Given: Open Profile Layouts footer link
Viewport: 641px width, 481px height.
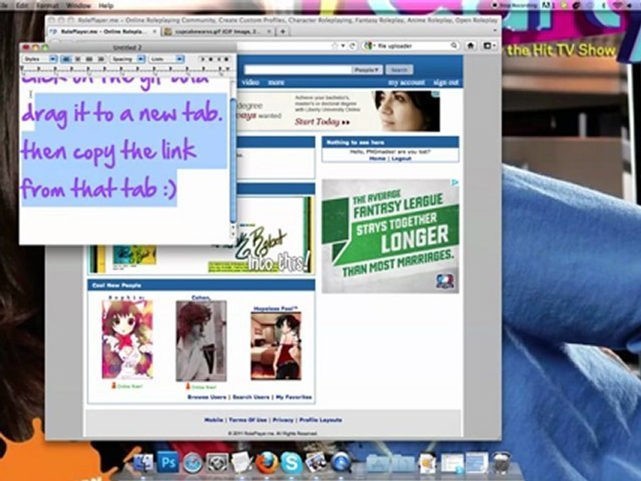Looking at the screenshot, I should 321,420.
